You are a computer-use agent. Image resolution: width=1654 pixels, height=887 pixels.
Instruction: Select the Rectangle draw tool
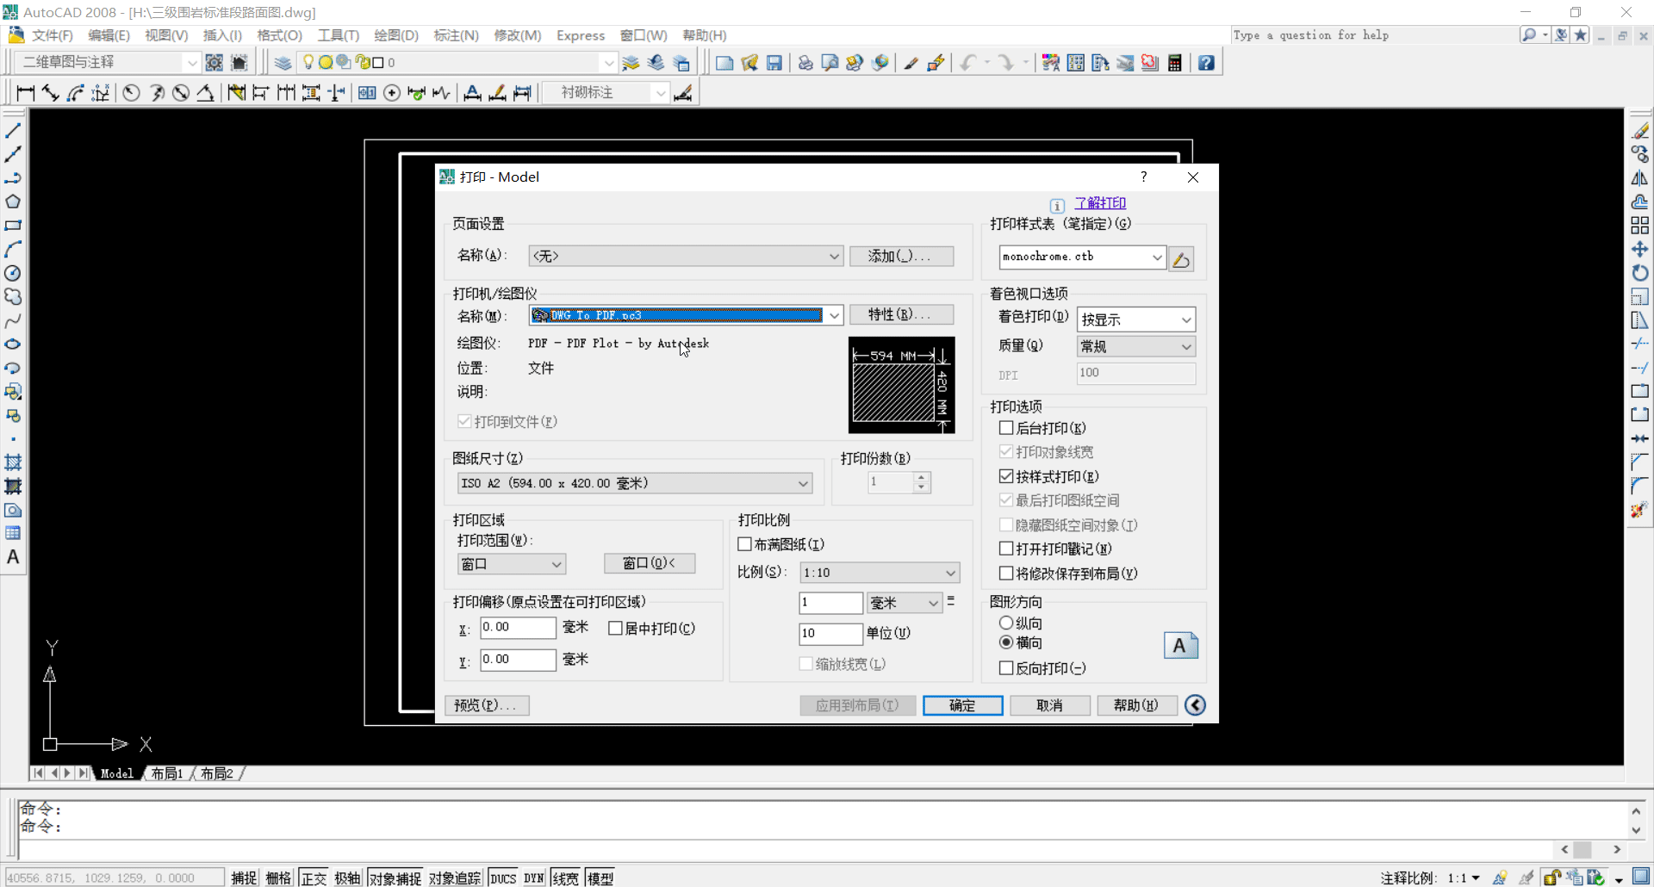[x=13, y=226]
